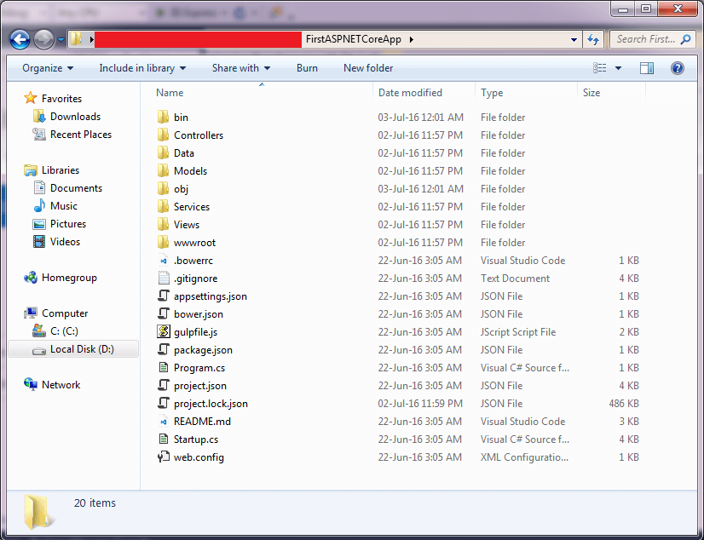Select the Services folder
This screenshot has height=540, width=704.
[192, 207]
